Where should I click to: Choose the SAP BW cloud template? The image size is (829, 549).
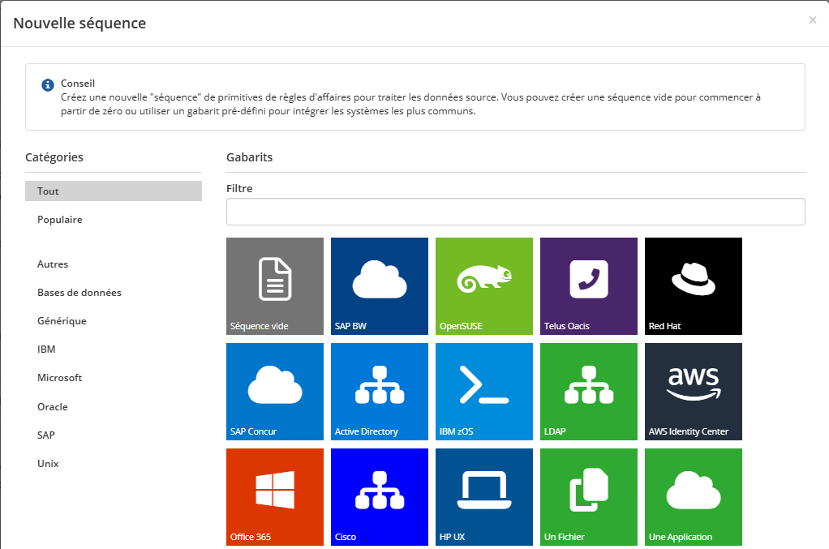[x=379, y=285]
